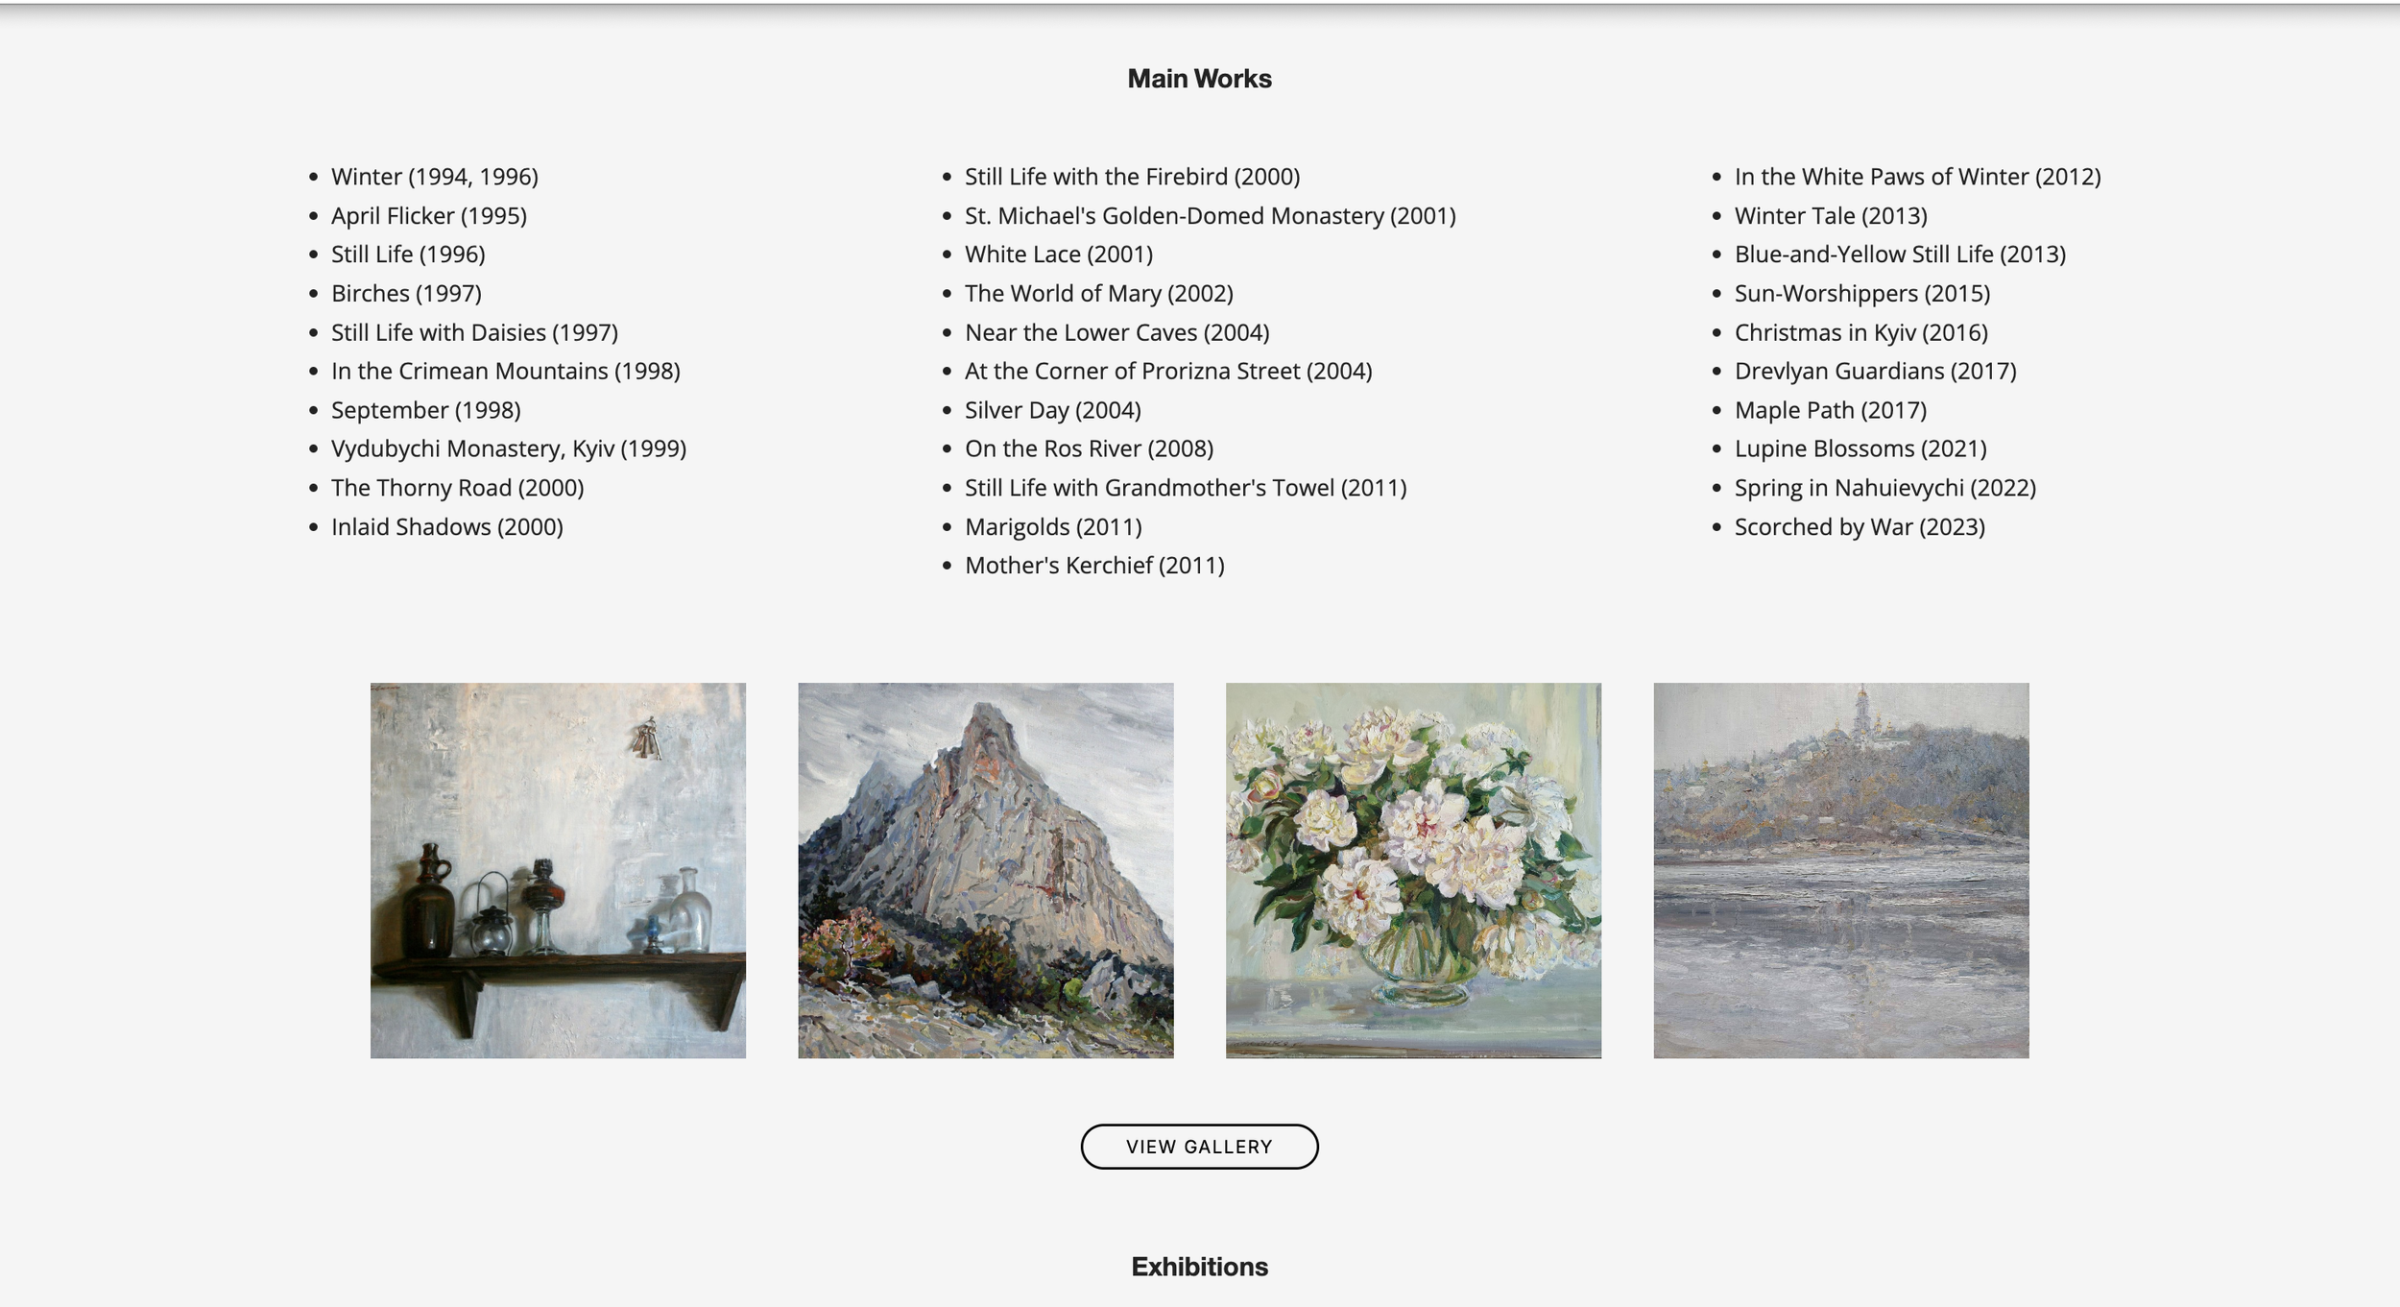Open the Crimean mountain painting thumbnail
Viewport: 2400px width, 1307px height.
(985, 870)
